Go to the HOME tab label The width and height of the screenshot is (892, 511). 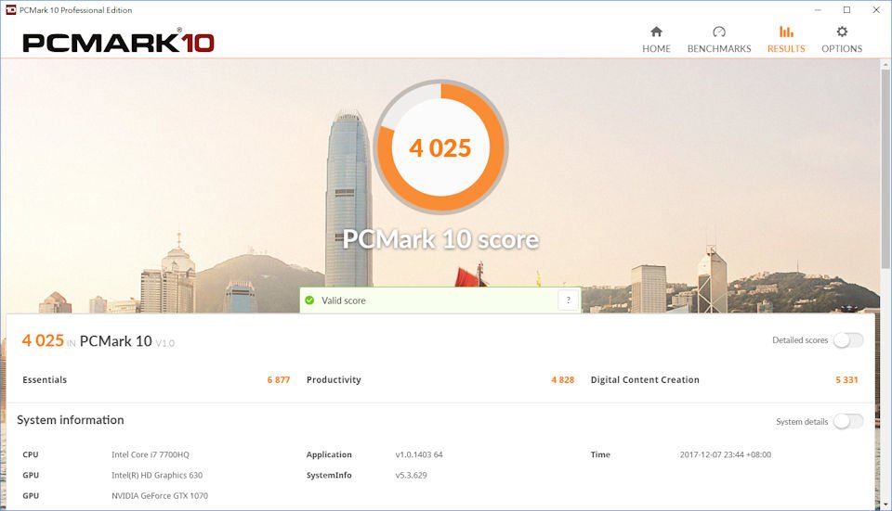[x=656, y=49]
